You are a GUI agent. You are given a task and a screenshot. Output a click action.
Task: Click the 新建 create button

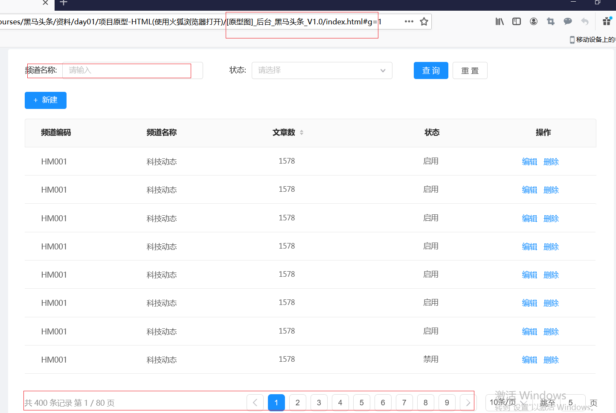[46, 100]
